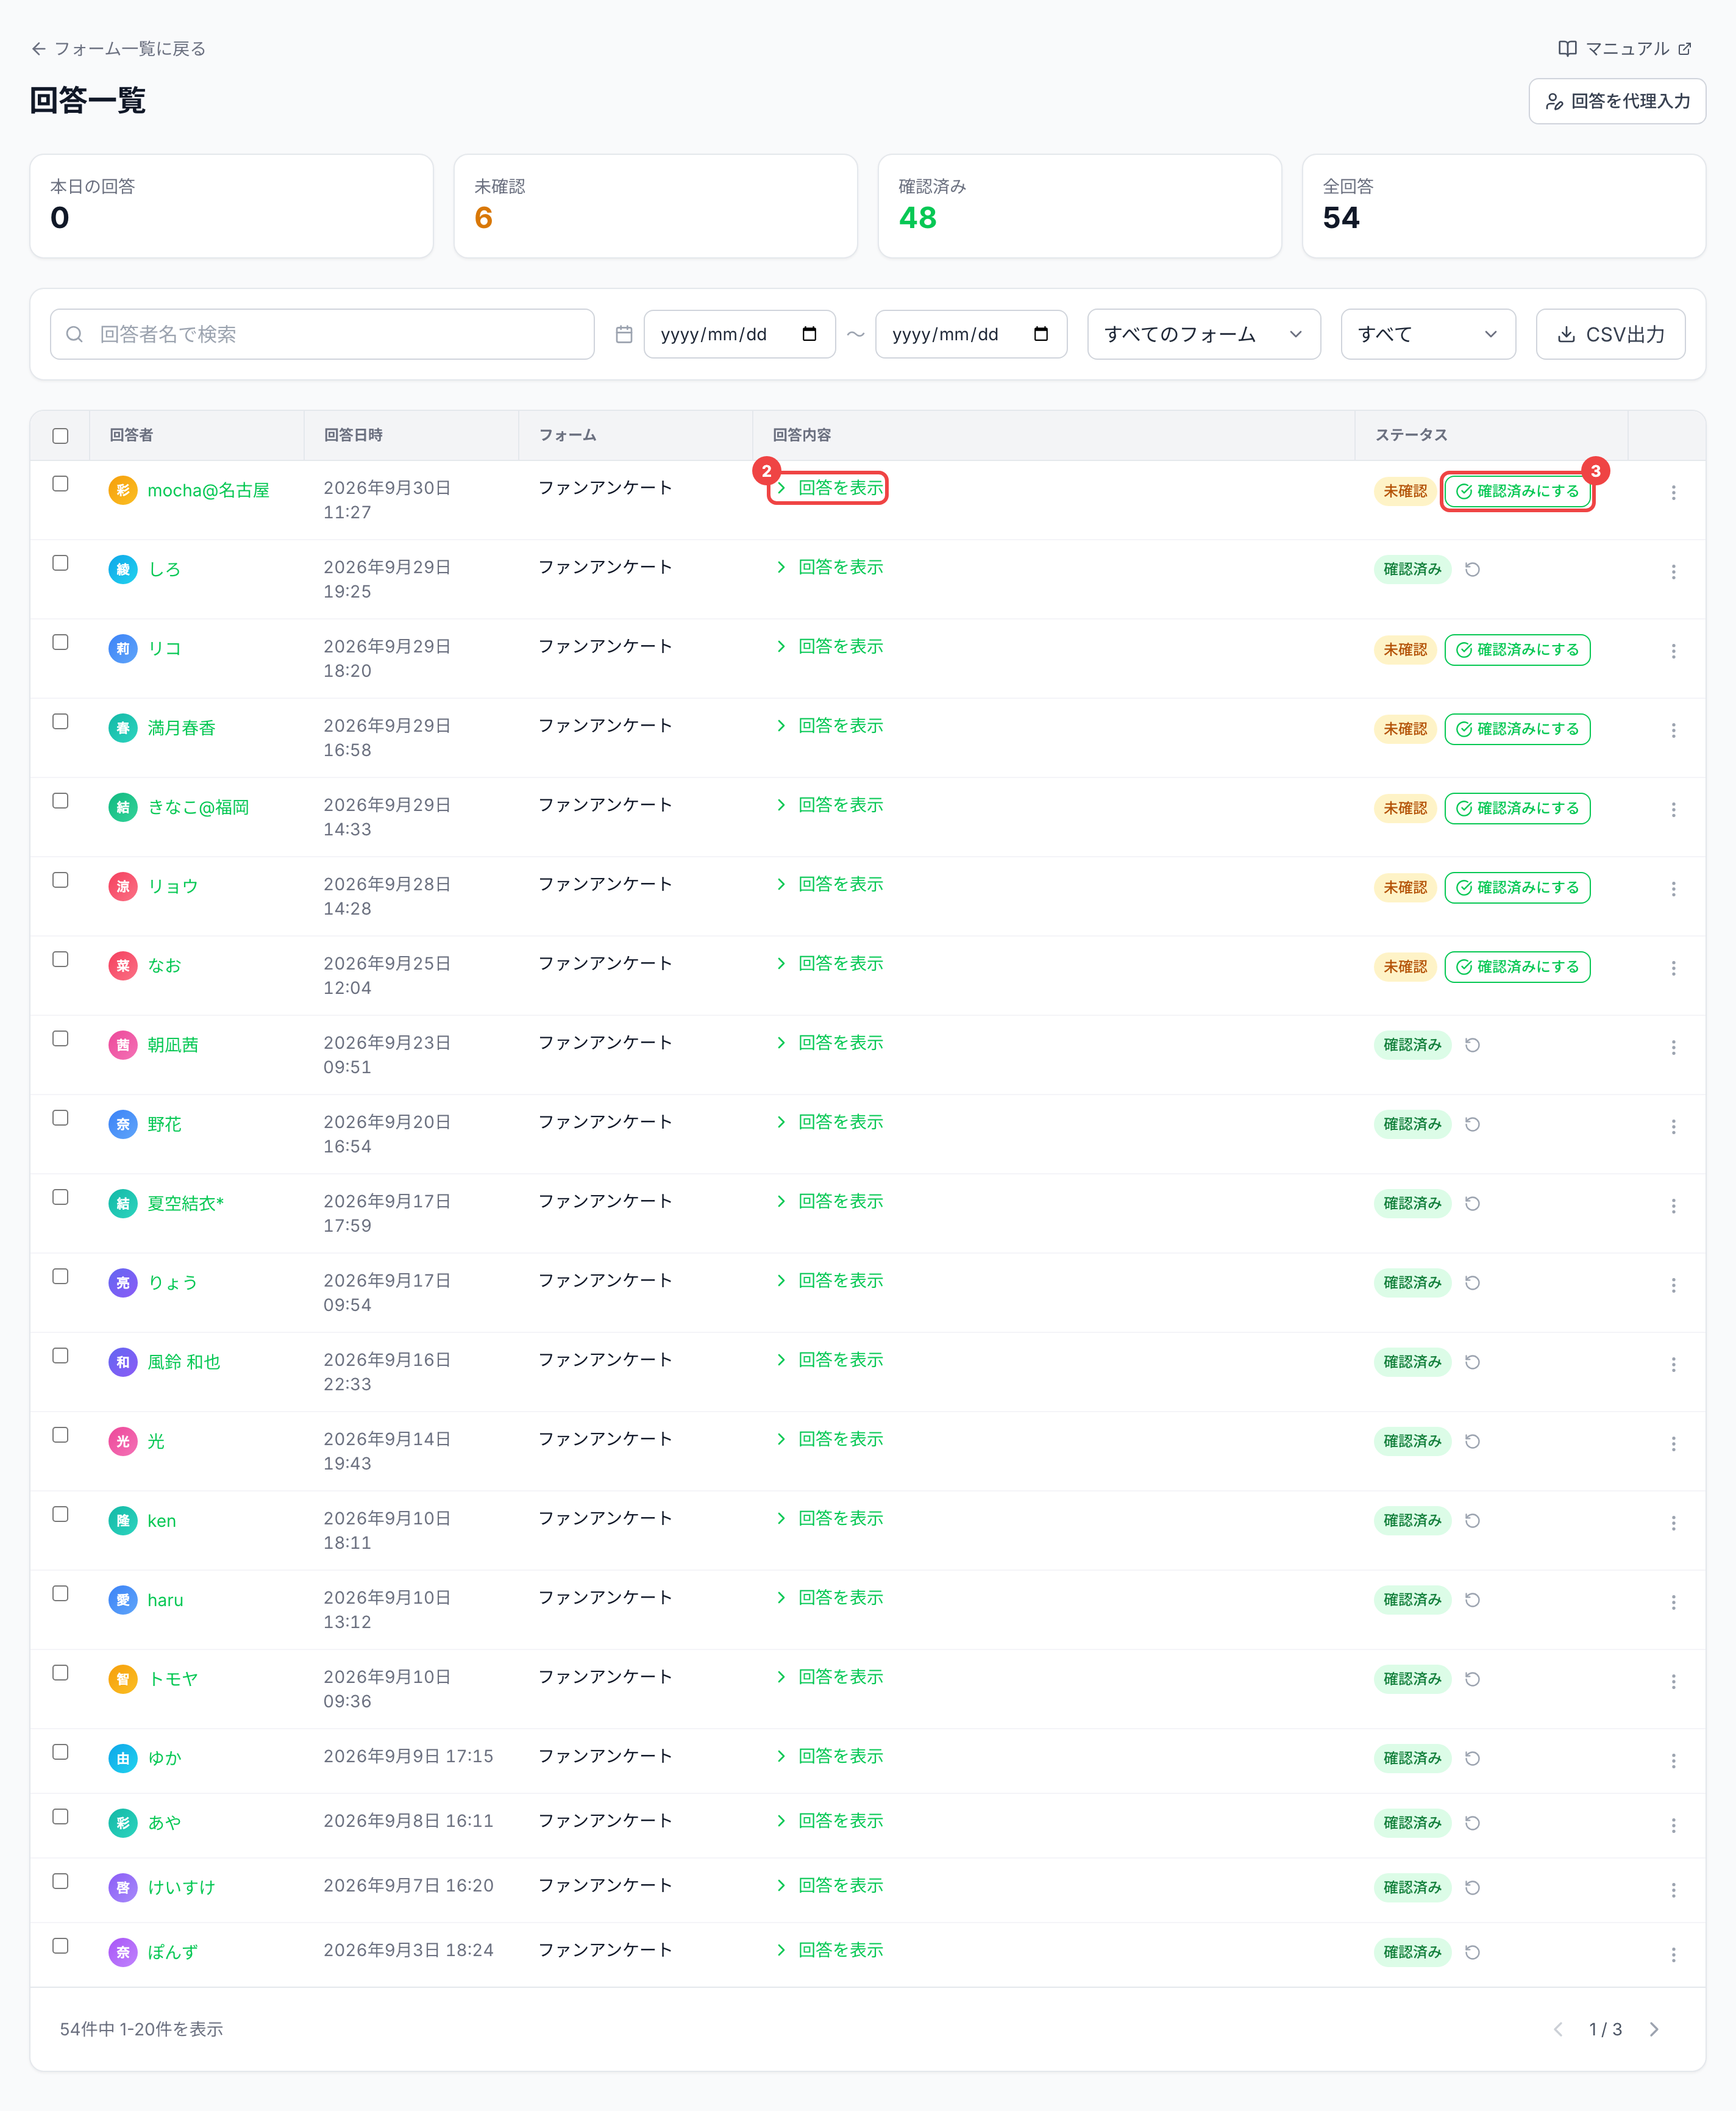
Task: Check the box for mocha@名古屋 row
Action: (x=61, y=484)
